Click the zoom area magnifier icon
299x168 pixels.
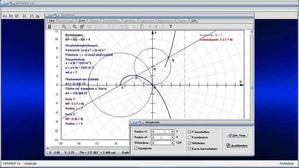(75, 27)
